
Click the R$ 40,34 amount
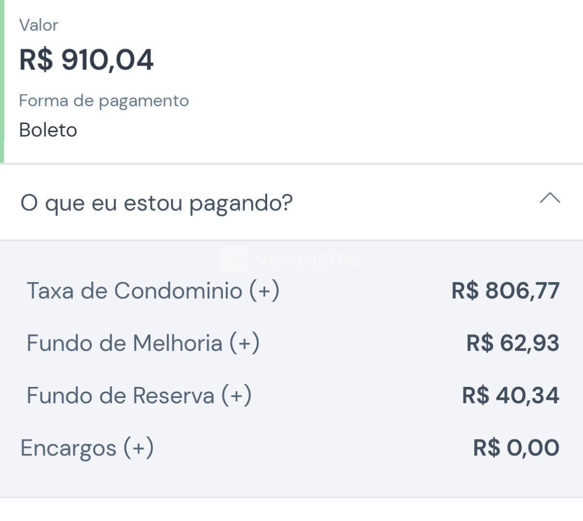point(511,396)
